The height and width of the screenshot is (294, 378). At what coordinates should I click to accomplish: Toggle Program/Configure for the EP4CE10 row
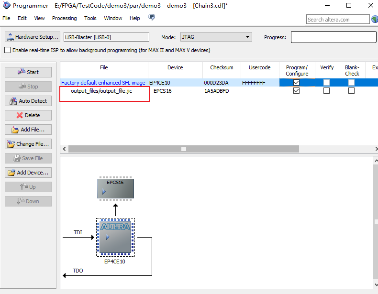[297, 83]
